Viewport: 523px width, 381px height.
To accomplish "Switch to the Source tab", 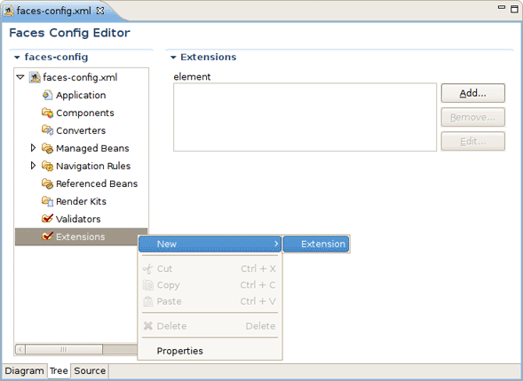I will pos(90,370).
